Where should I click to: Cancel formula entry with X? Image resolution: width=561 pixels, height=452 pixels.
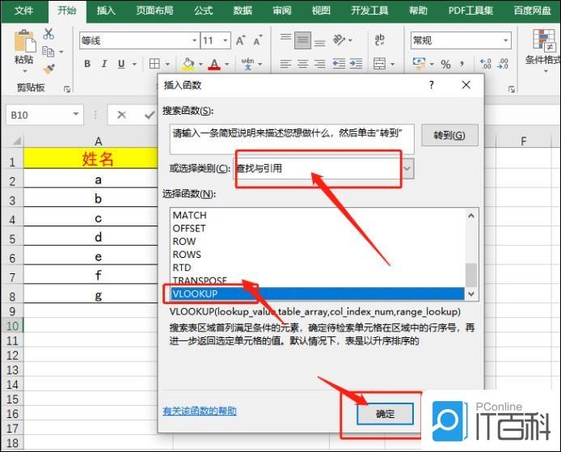(x=121, y=115)
